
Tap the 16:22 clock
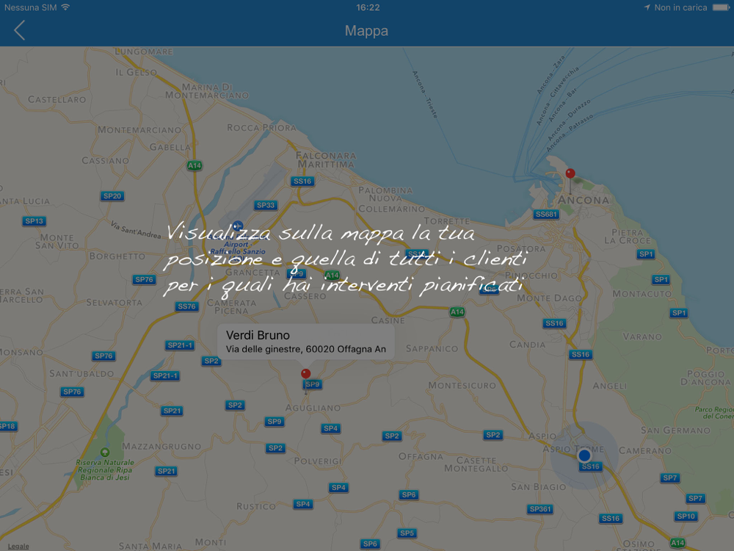[x=368, y=7]
